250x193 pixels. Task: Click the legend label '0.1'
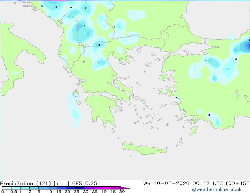pos(4,191)
